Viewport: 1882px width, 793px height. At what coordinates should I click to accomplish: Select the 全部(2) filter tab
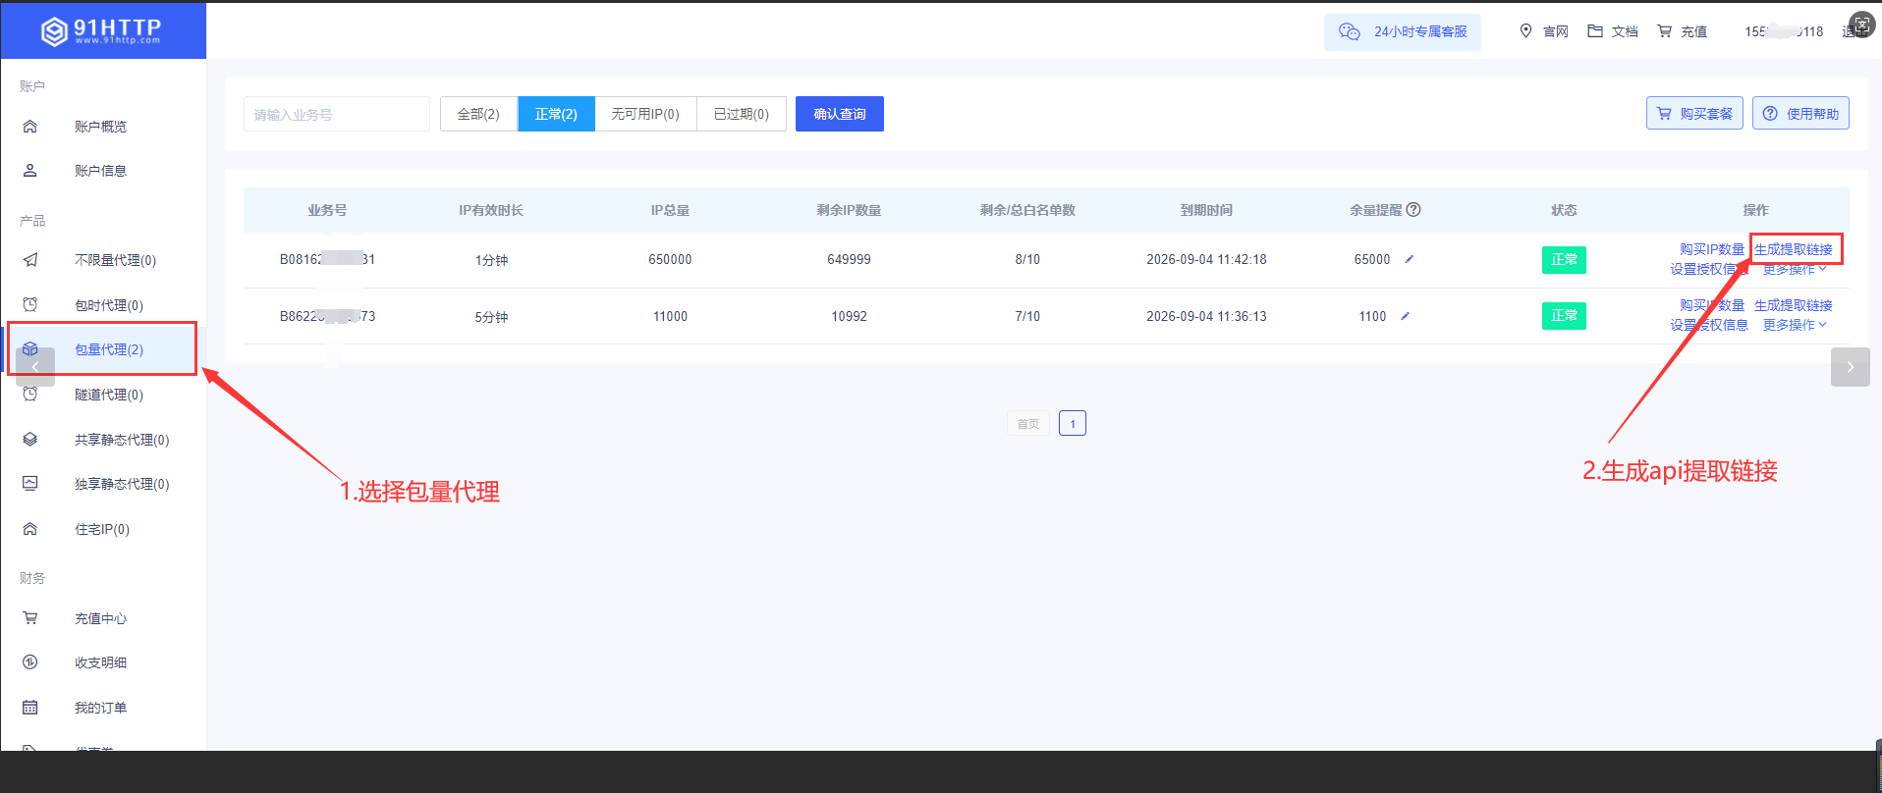(x=478, y=114)
